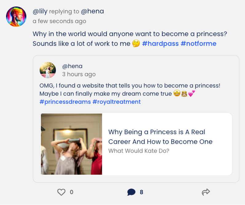Click the "What Would Kate Do?" source text

(x=139, y=151)
